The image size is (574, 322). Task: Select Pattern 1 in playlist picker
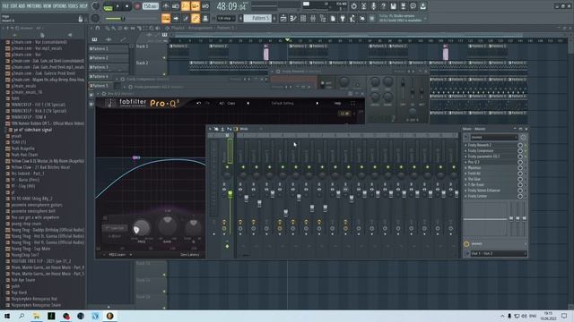tap(109, 48)
